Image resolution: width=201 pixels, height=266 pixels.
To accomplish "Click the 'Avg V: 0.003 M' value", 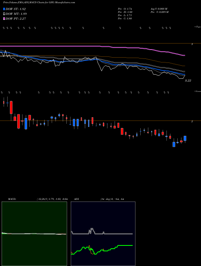I will [159, 8].
